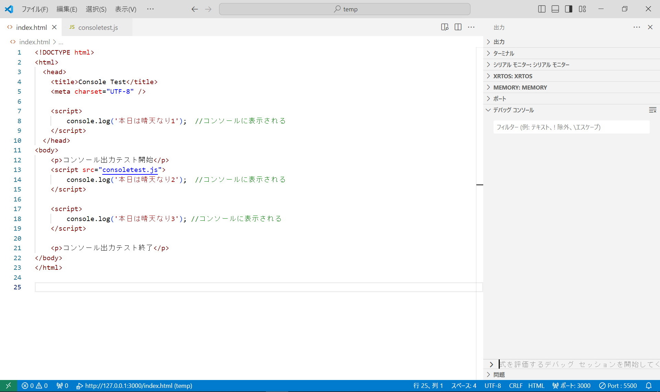Open the remote window indicator icon
This screenshot has width=660, height=392.
click(x=8, y=385)
